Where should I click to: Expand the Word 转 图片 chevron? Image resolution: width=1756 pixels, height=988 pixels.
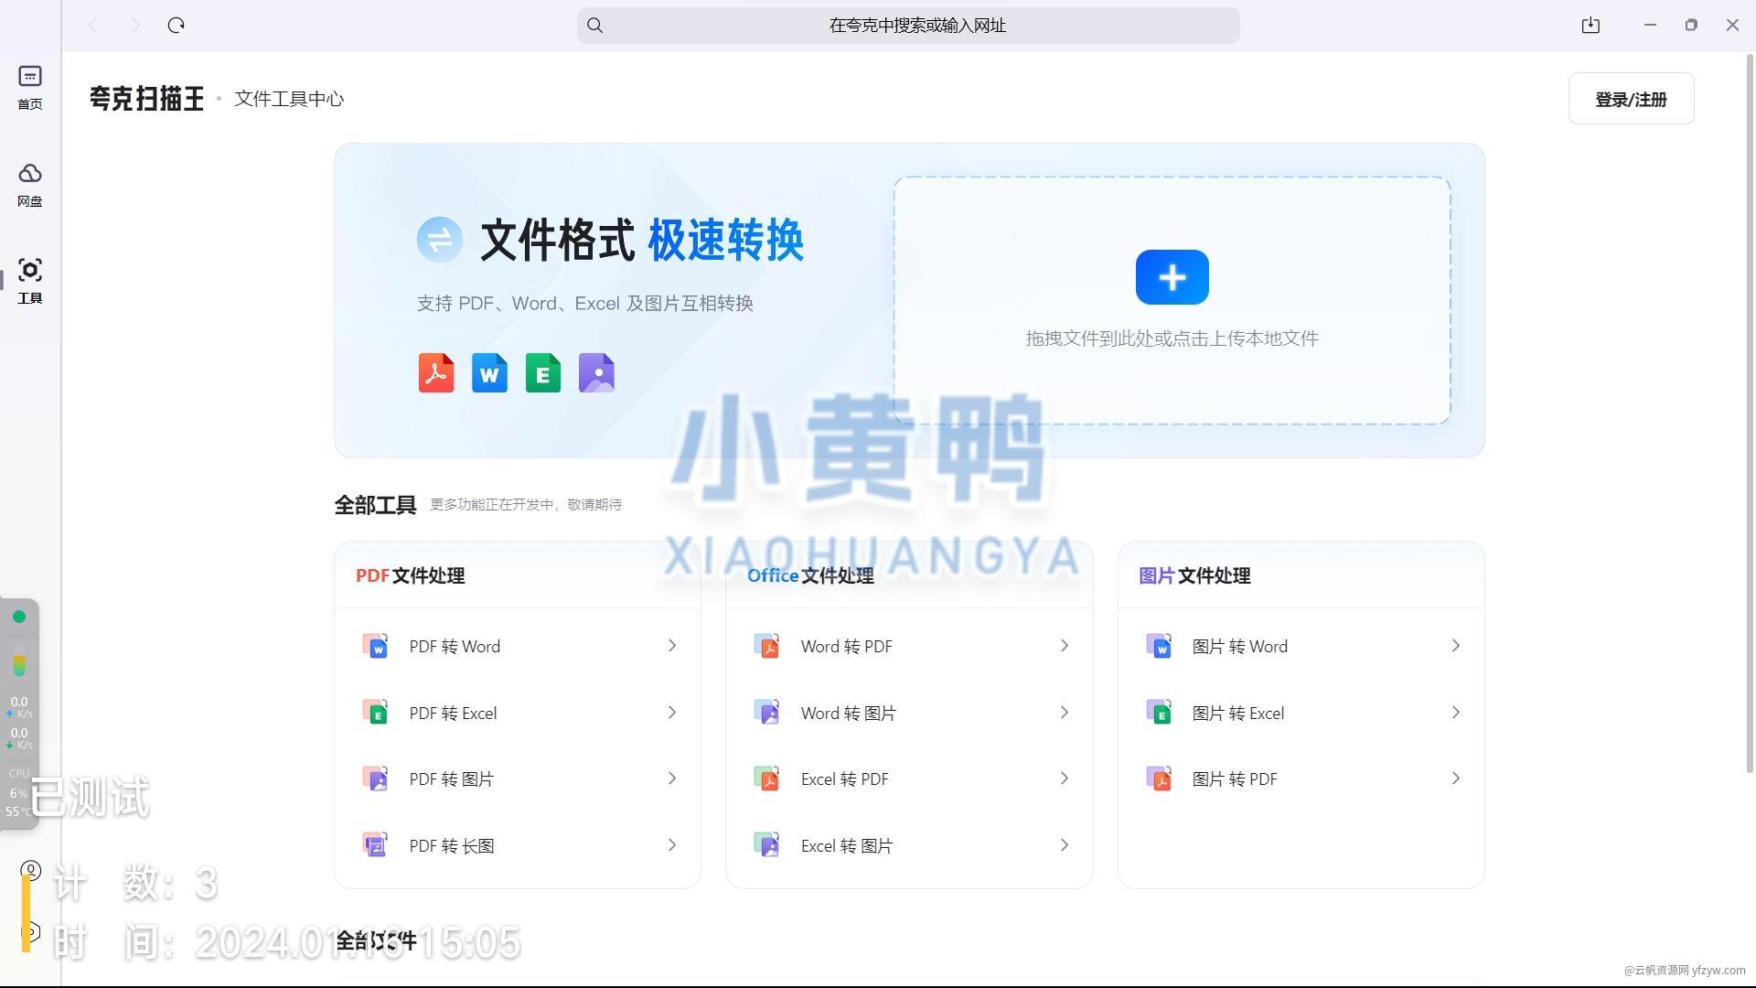point(1065,713)
